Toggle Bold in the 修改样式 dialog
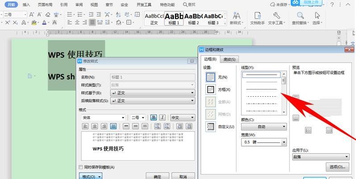 coord(154,118)
